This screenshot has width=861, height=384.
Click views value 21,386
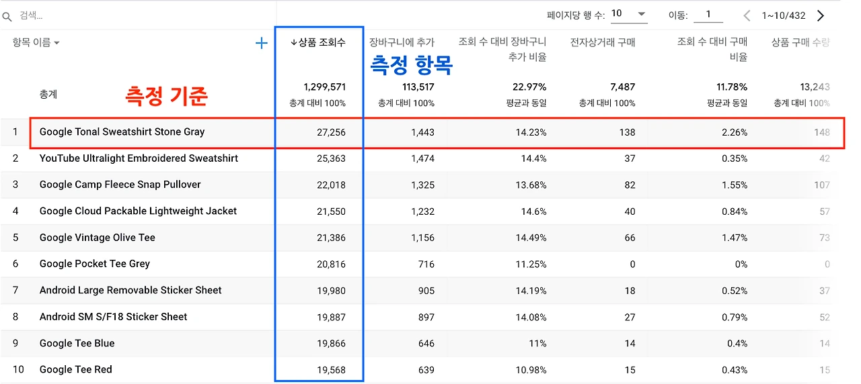[331, 238]
